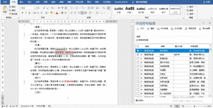This screenshot has height=108, width=213.
Task: Open the font name dropdown
Action: point(34,8)
